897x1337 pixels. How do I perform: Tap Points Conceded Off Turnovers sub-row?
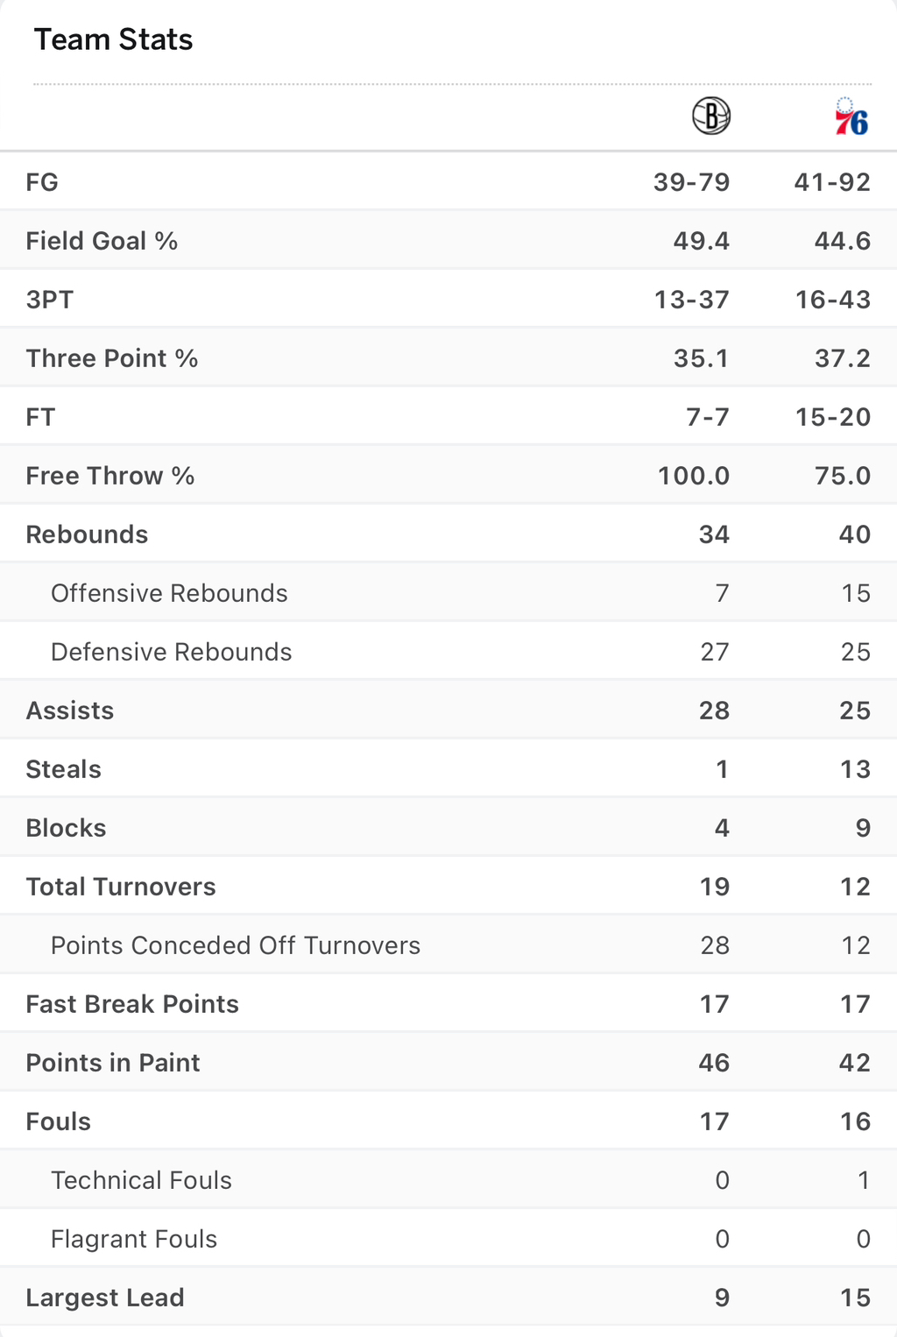tap(448, 944)
